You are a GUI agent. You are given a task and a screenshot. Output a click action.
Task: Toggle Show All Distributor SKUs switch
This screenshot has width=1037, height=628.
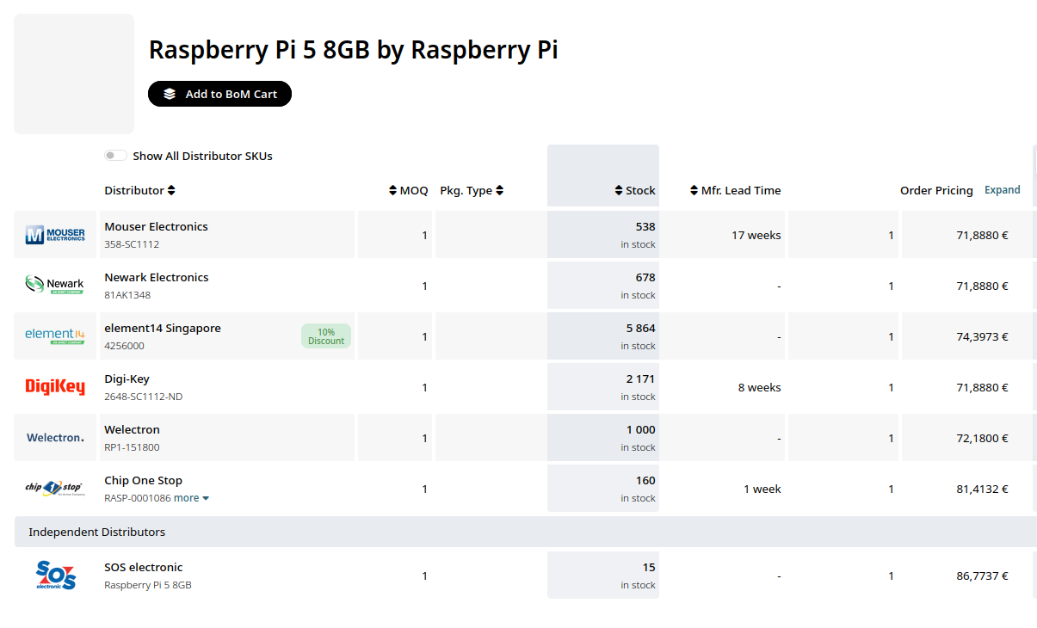(115, 156)
